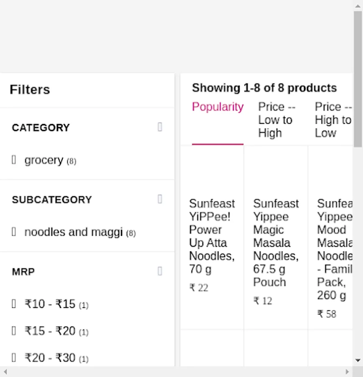Tick the grocery category checkbox
Viewport: 363px width, 377px height.
tap(14, 160)
